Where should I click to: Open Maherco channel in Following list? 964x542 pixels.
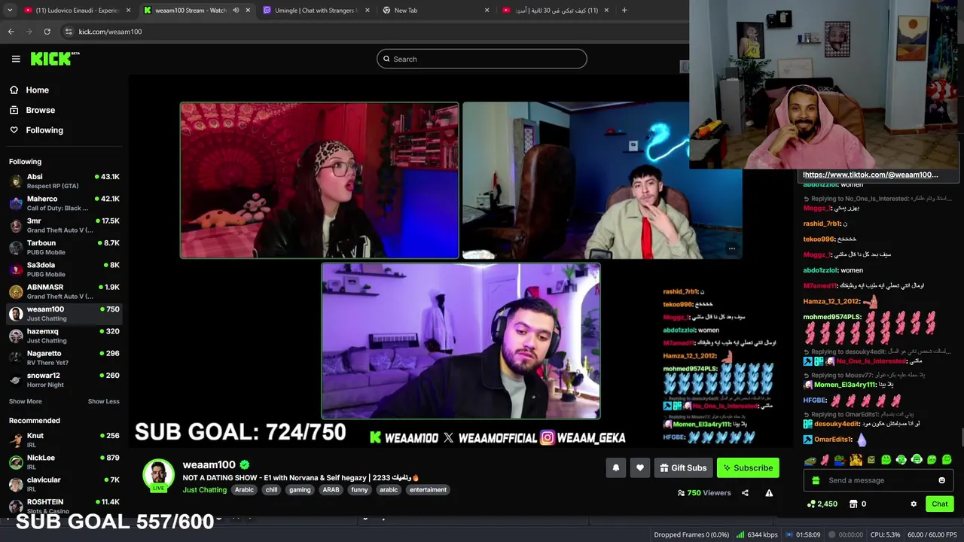pyautogui.click(x=64, y=203)
